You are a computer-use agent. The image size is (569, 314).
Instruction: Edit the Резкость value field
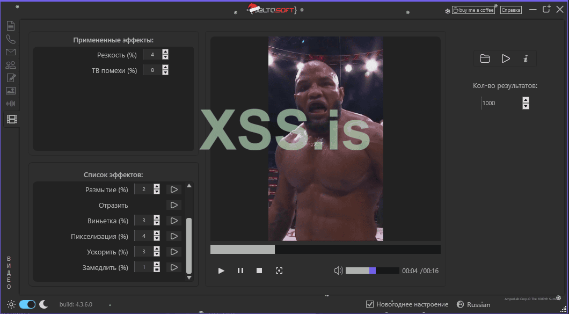click(152, 54)
